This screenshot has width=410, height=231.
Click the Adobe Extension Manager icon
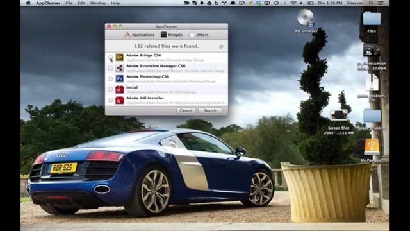tap(120, 68)
